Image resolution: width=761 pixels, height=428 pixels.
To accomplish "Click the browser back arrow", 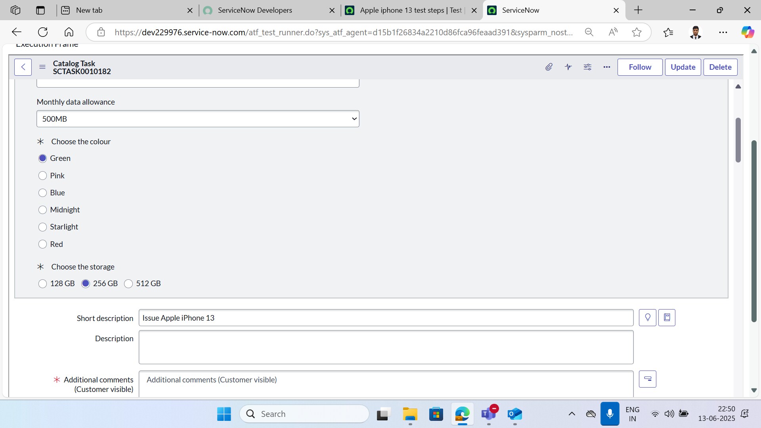I will pos(17,32).
